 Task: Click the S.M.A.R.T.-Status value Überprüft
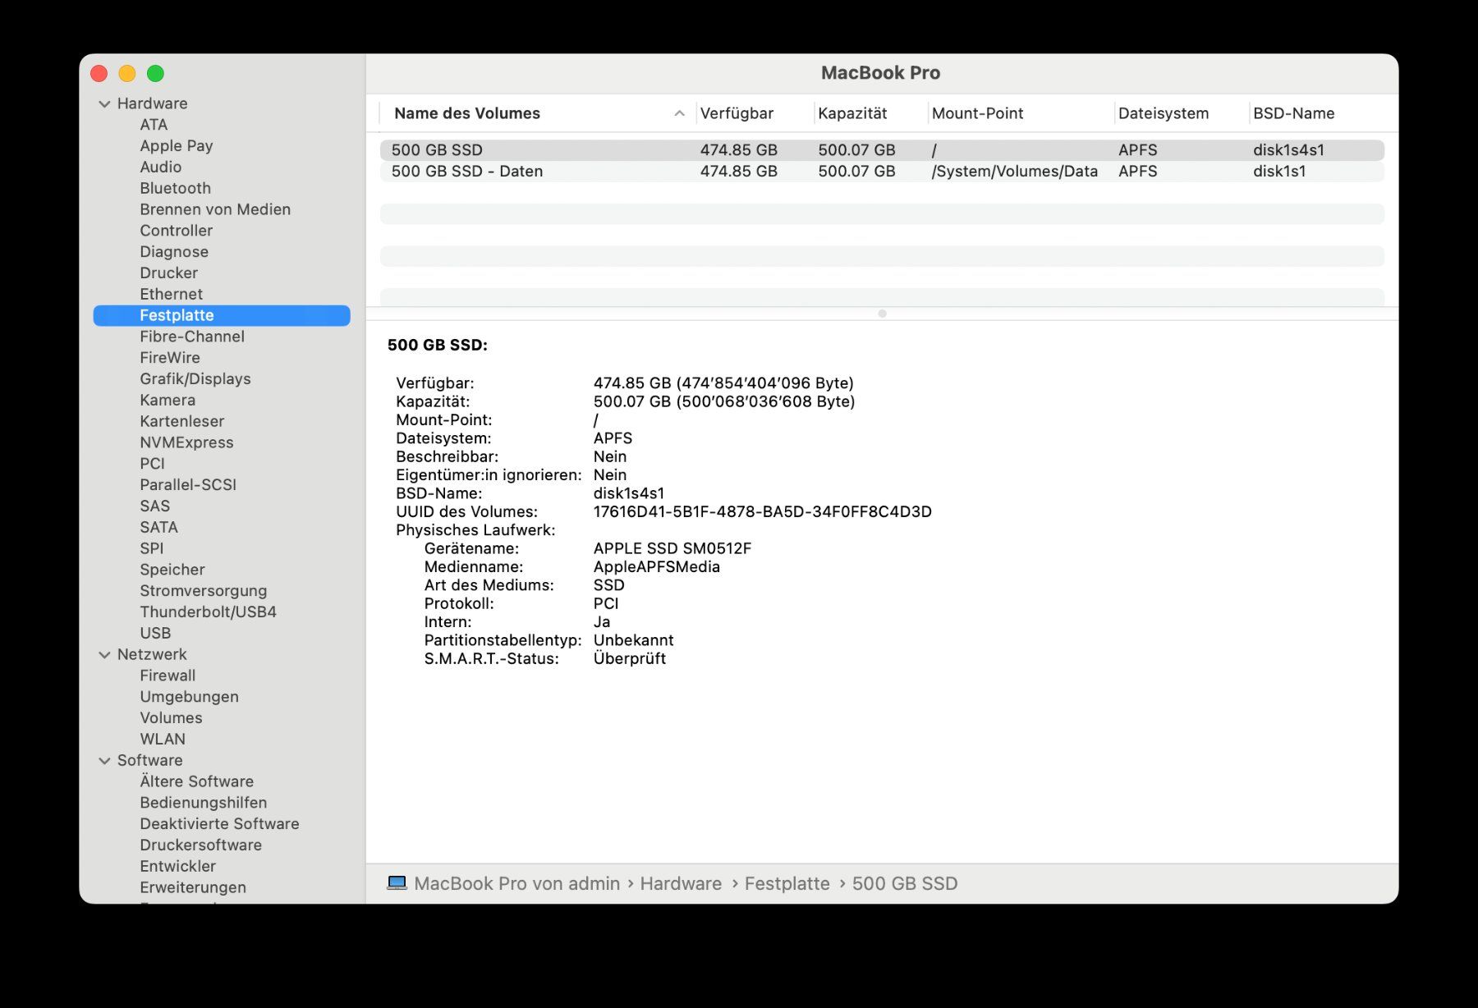630,658
